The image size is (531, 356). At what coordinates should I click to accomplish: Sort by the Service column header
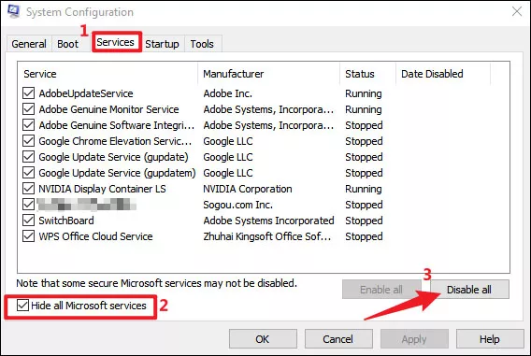(108, 74)
